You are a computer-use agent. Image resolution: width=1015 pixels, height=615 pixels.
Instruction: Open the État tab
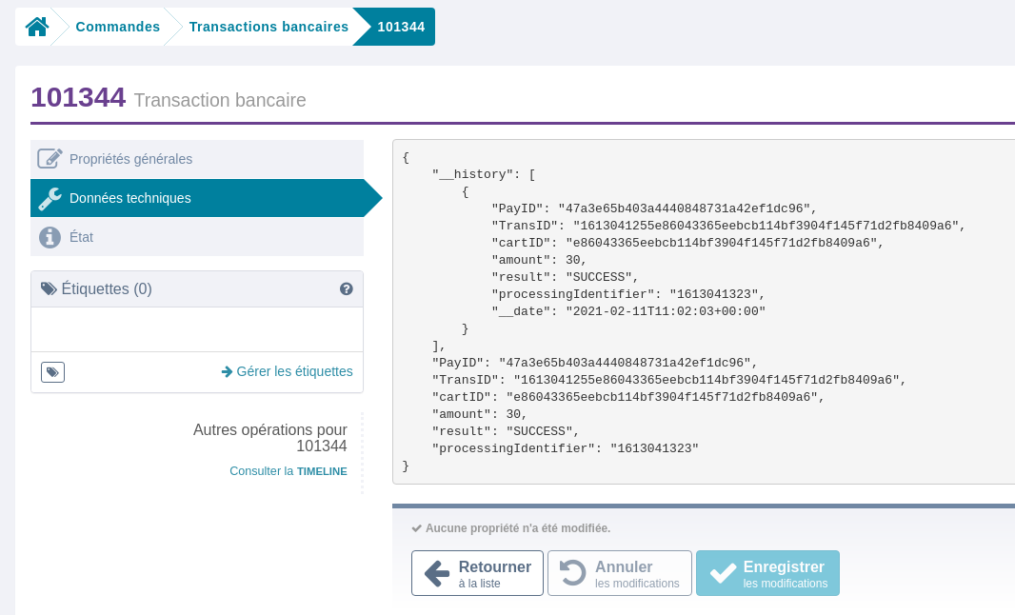click(81, 237)
